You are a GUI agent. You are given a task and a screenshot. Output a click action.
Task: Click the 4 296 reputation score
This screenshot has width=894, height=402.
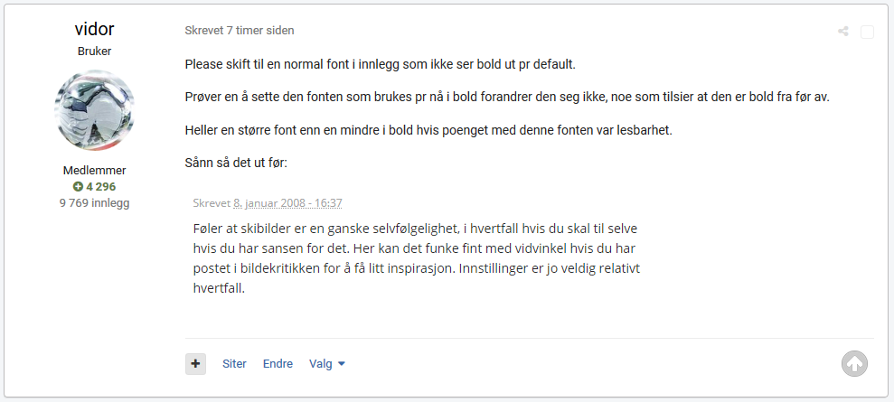pos(101,186)
